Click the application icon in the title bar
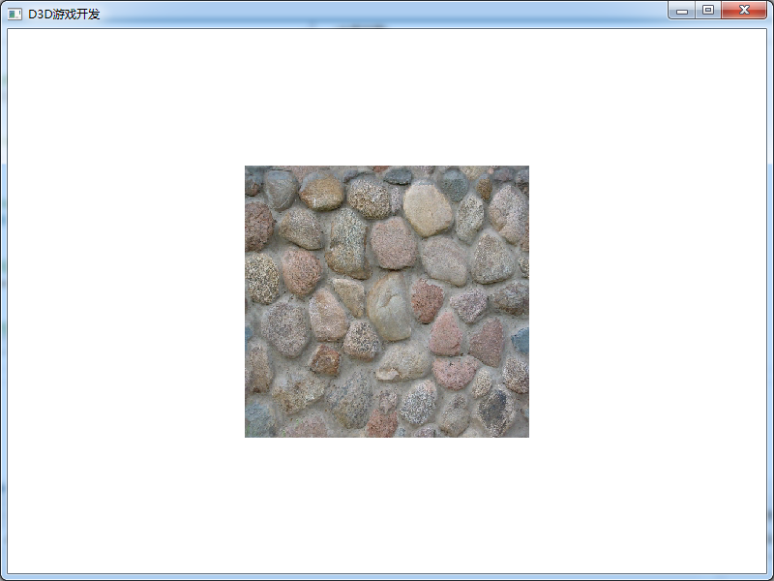This screenshot has height=581, width=774. 15,15
